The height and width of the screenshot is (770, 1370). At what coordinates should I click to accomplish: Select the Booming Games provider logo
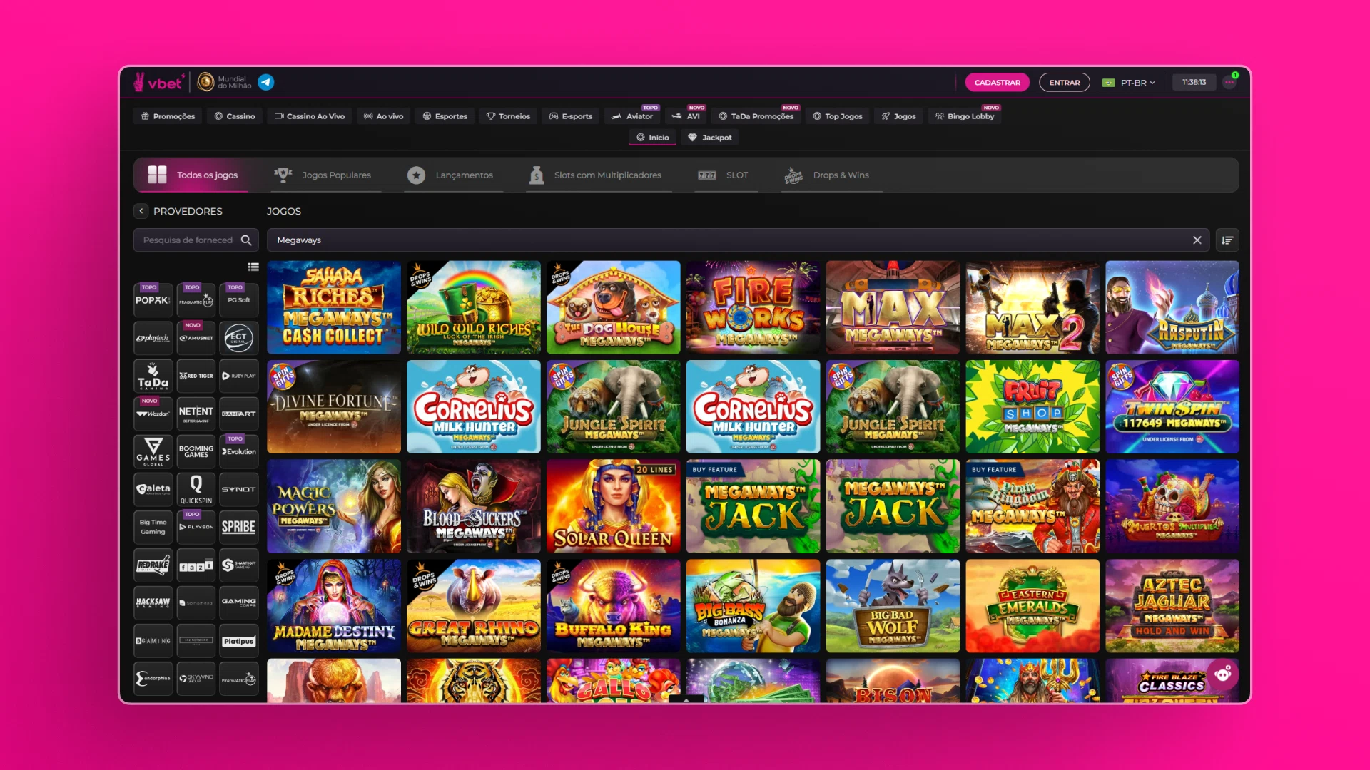[196, 451]
